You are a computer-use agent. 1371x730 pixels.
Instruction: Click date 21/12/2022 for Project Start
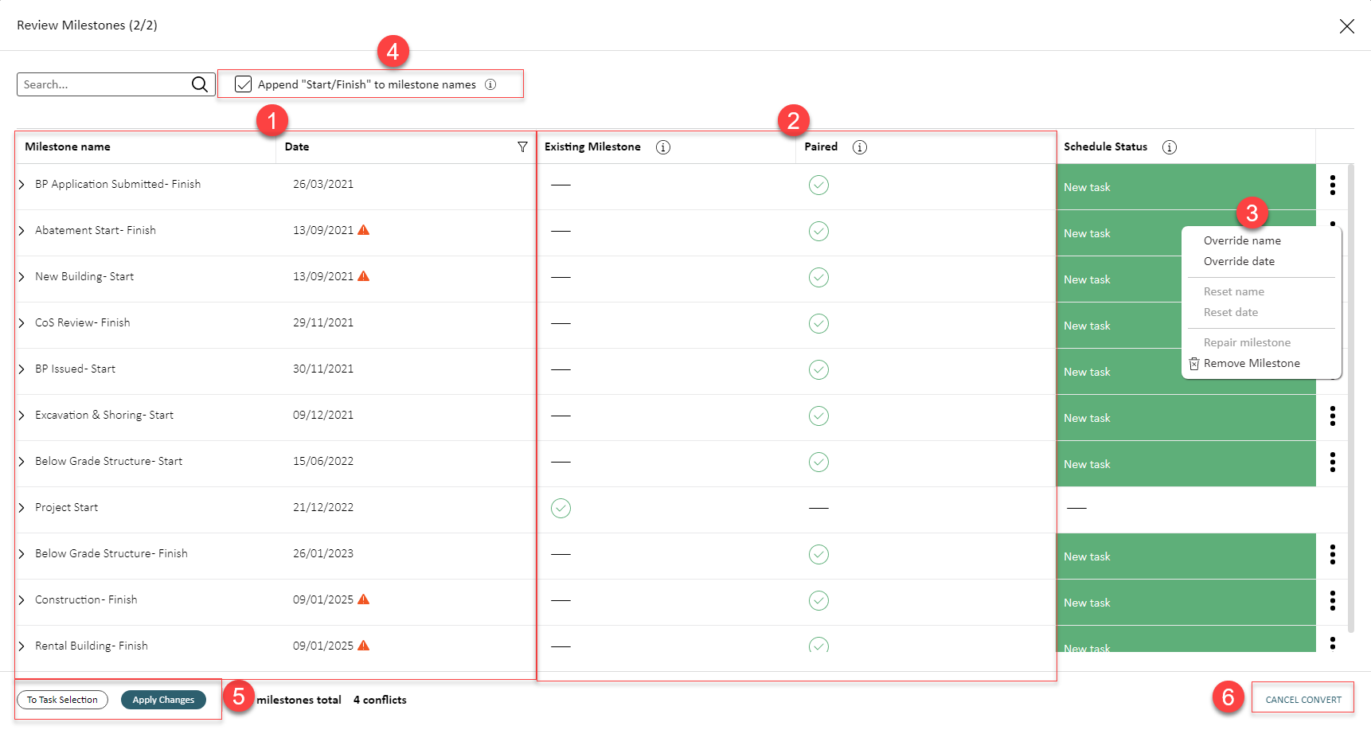[x=323, y=507]
